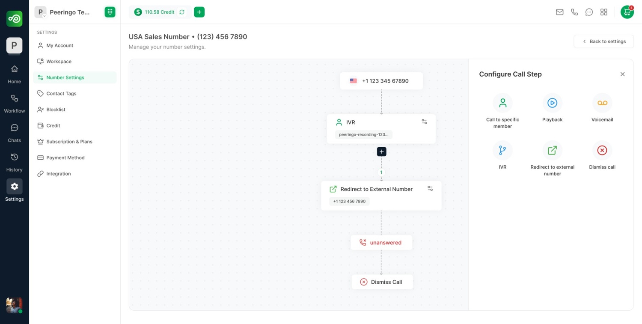Select the Dismiss Call node in flow
Image resolution: width=642 pixels, height=324 pixels.
382,282
